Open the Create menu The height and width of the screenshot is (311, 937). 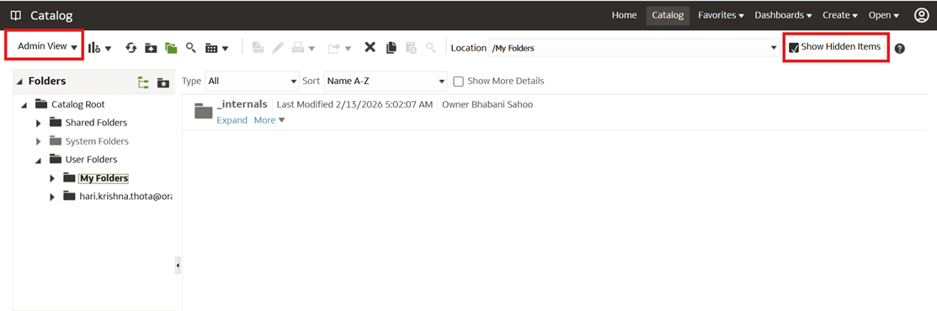840,15
